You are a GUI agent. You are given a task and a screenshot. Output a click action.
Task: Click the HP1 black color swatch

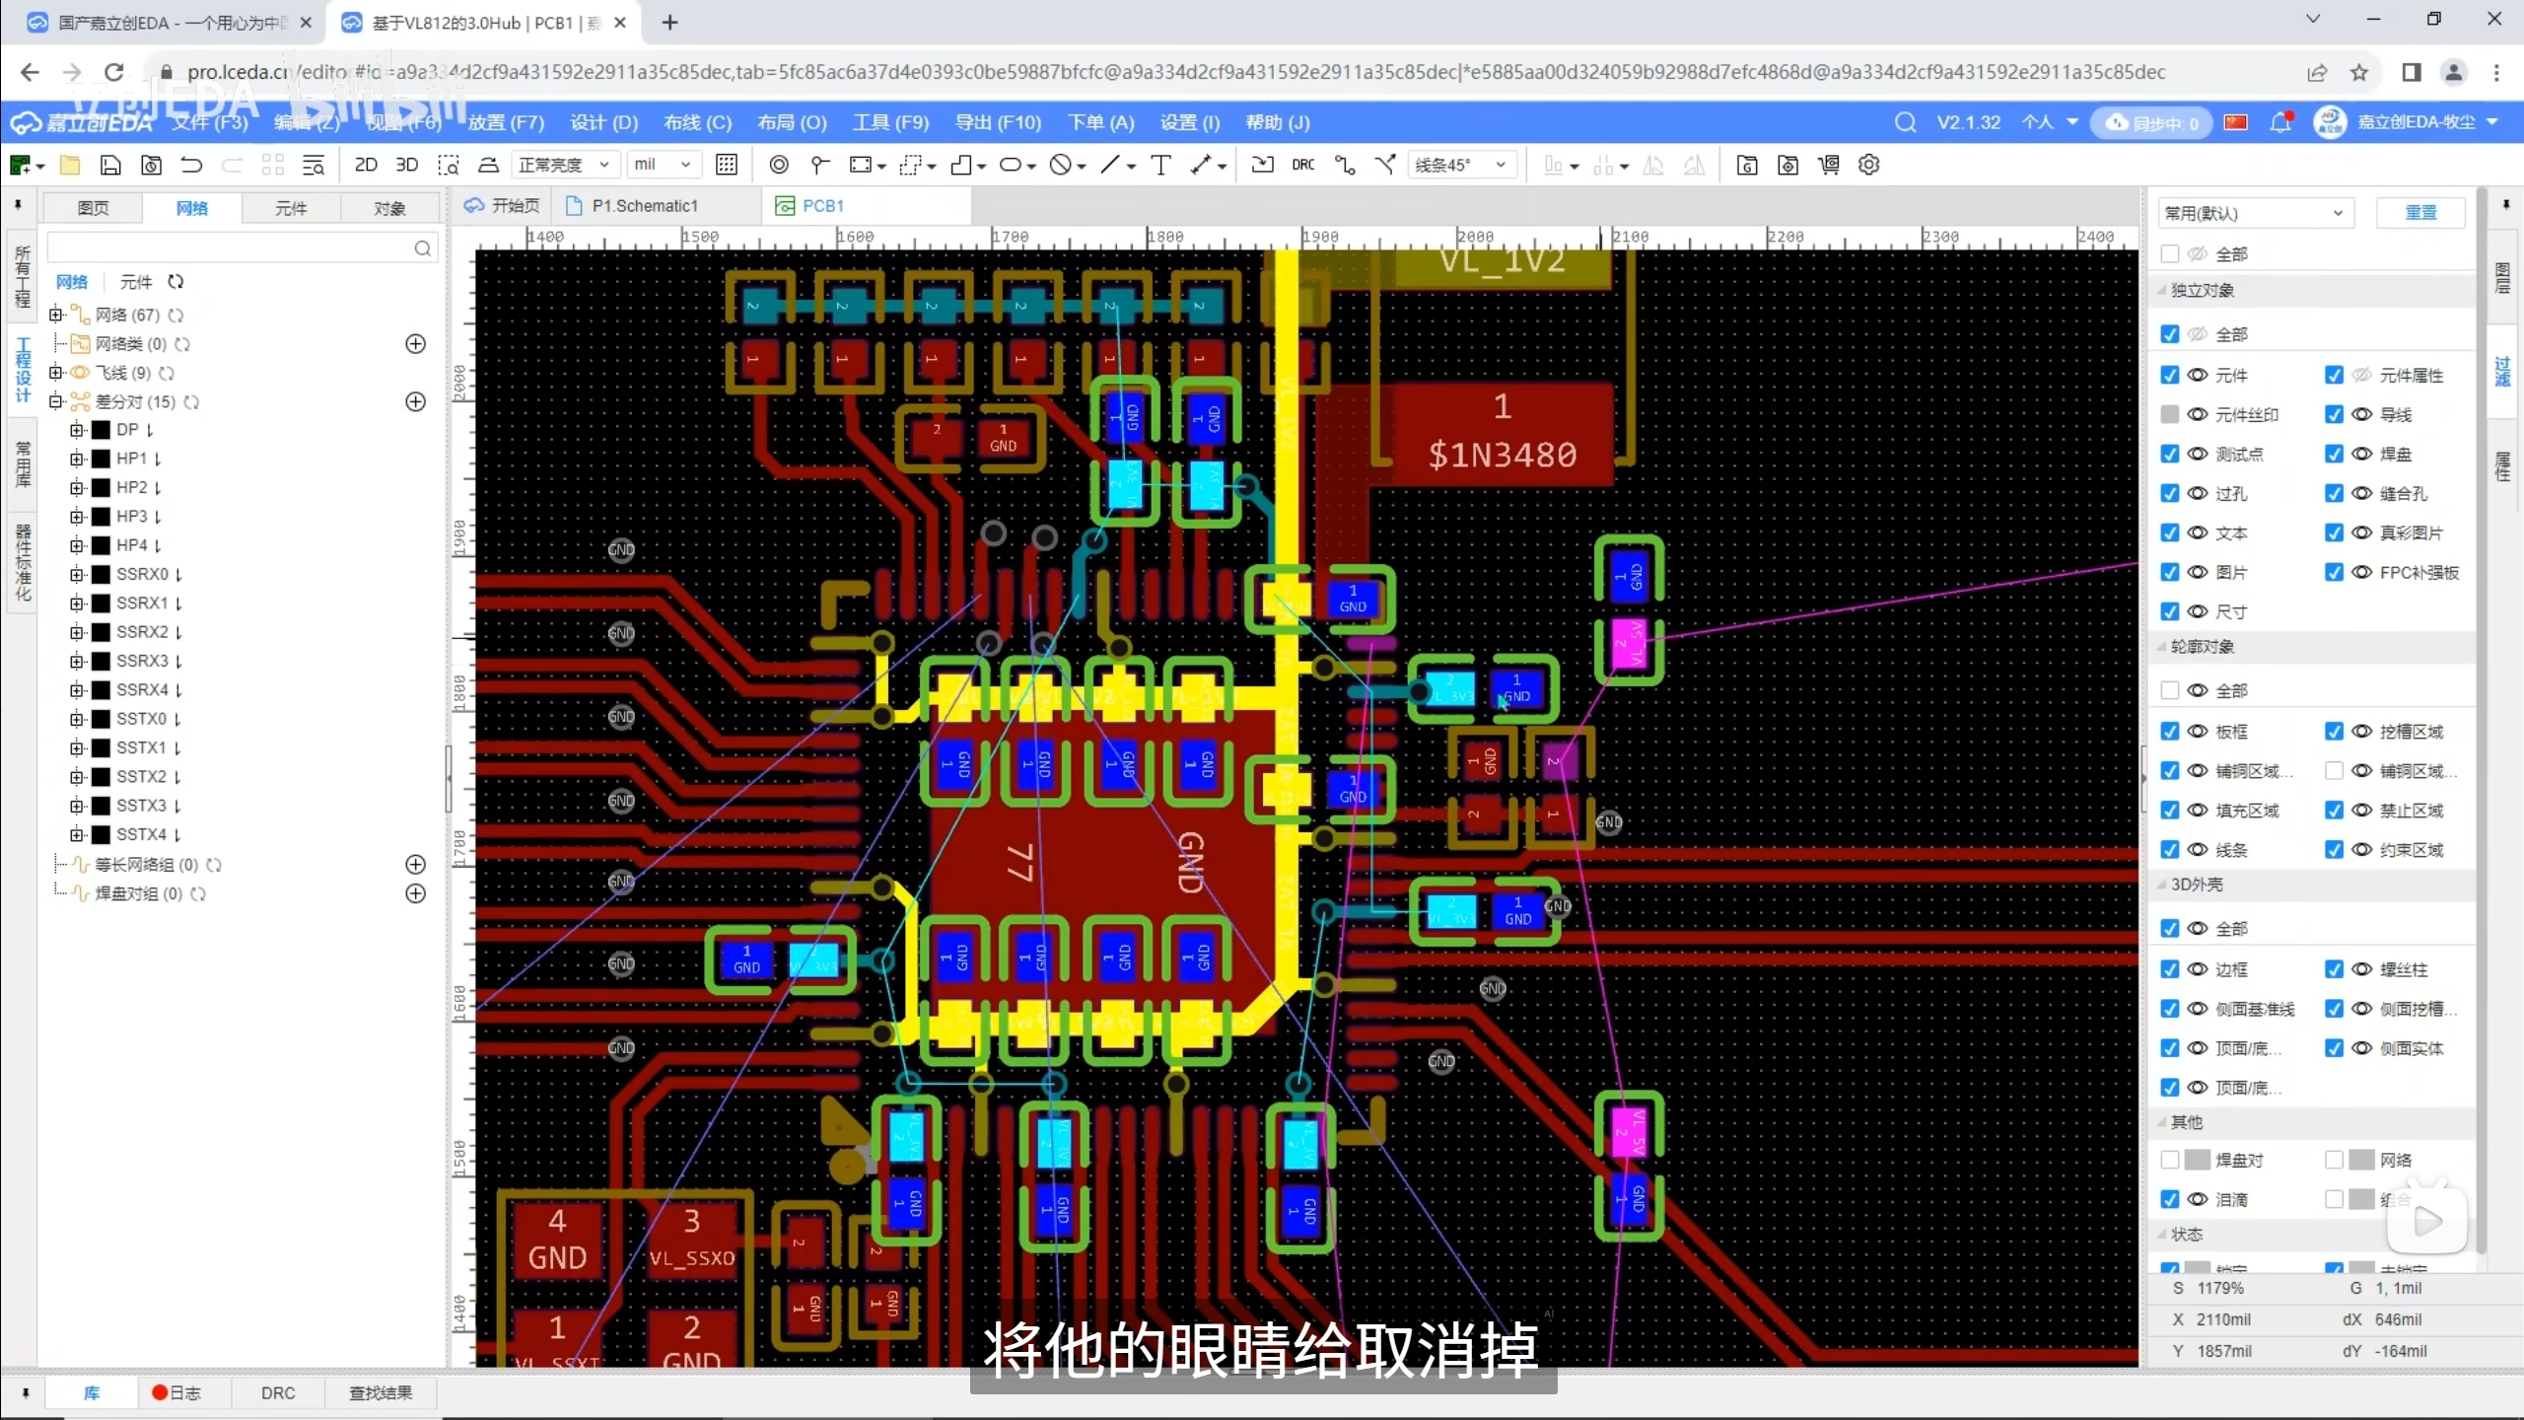[101, 459]
